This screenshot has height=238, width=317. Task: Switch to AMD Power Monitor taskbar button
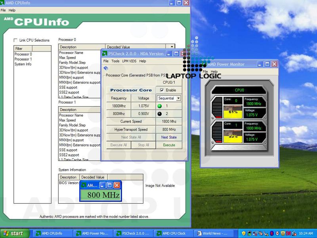pyautogui.click(x=92, y=233)
